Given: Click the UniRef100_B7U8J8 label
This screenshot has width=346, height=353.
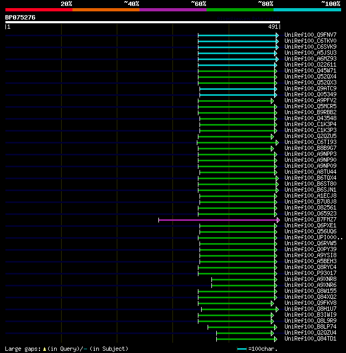Looking at the screenshot, I should tap(310, 202).
